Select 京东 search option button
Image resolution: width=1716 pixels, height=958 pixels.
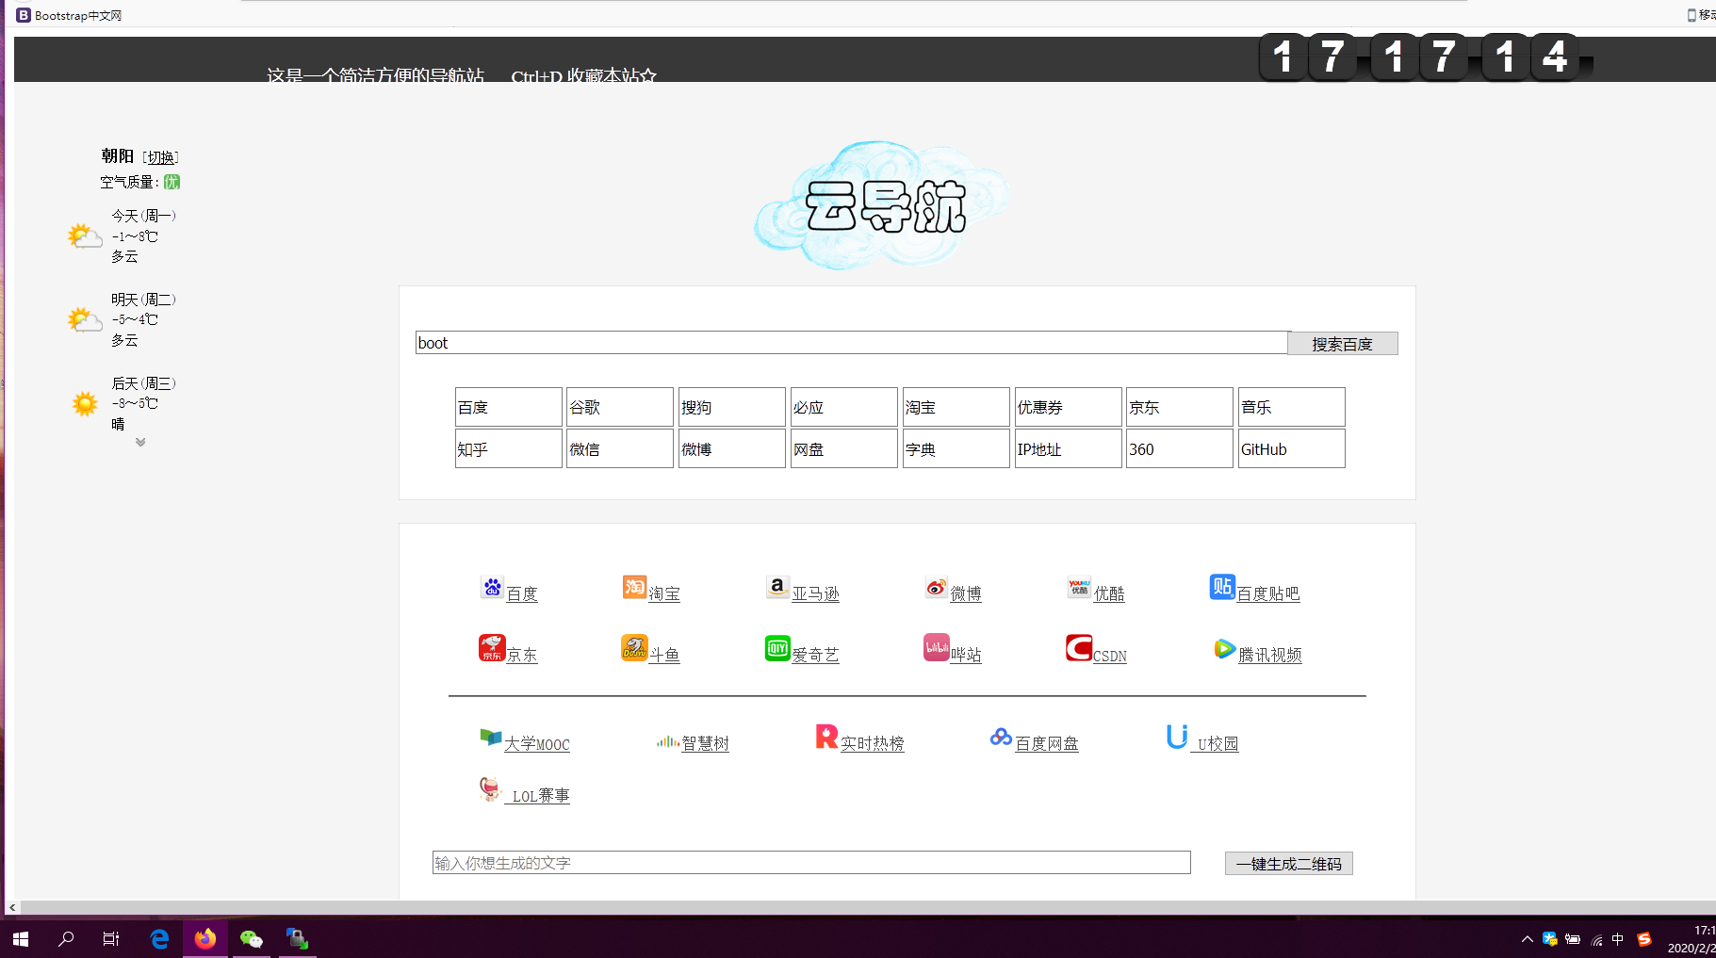pos(1180,407)
